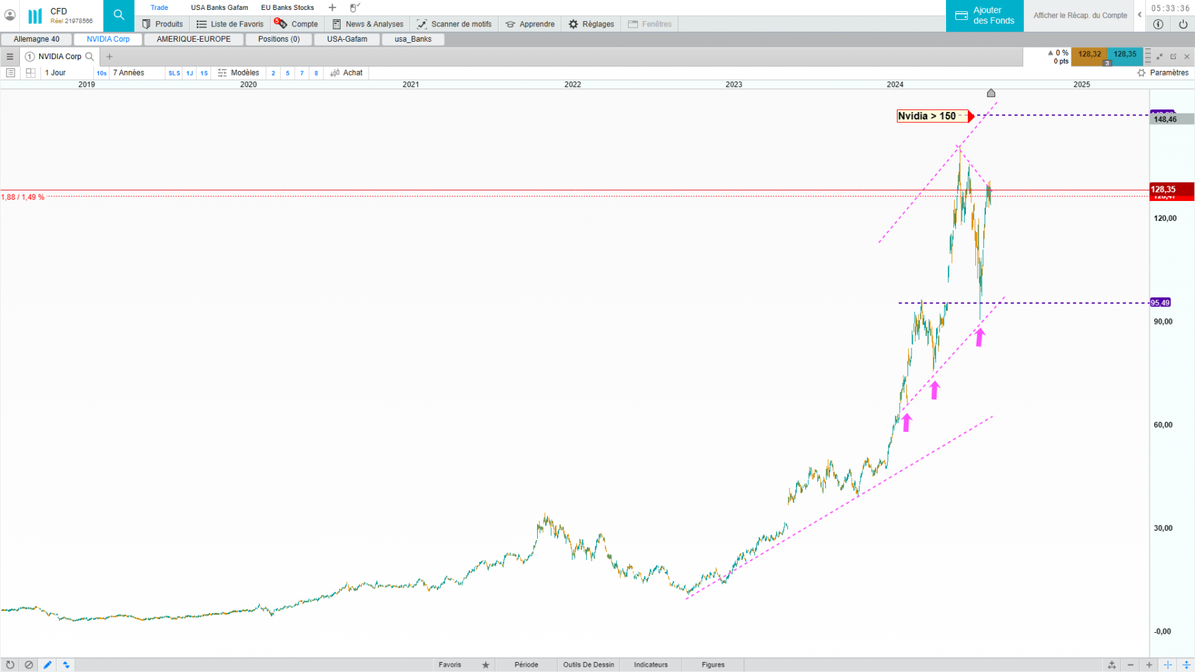Collapse account recap with left chevron
This screenshot has height=672, width=1195.
point(1139,15)
